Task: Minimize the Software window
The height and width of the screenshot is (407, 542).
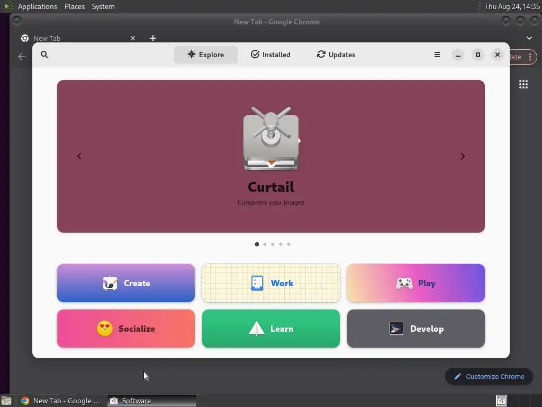Action: tap(458, 55)
